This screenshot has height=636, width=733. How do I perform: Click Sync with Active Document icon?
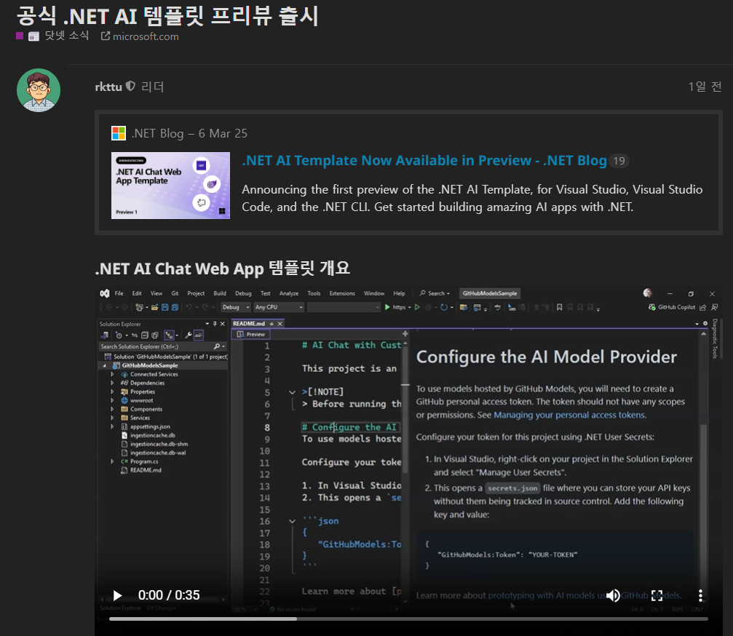coord(135,335)
